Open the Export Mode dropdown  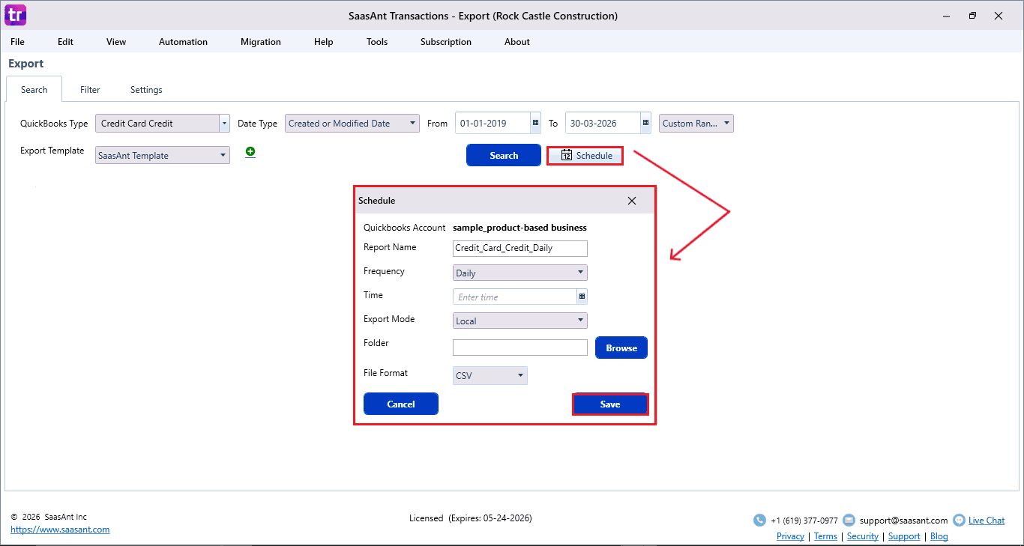point(520,321)
